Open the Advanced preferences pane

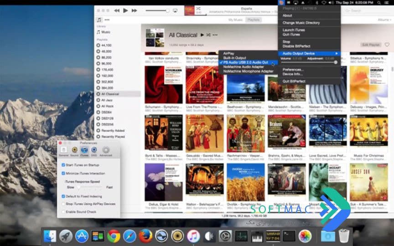(106, 151)
